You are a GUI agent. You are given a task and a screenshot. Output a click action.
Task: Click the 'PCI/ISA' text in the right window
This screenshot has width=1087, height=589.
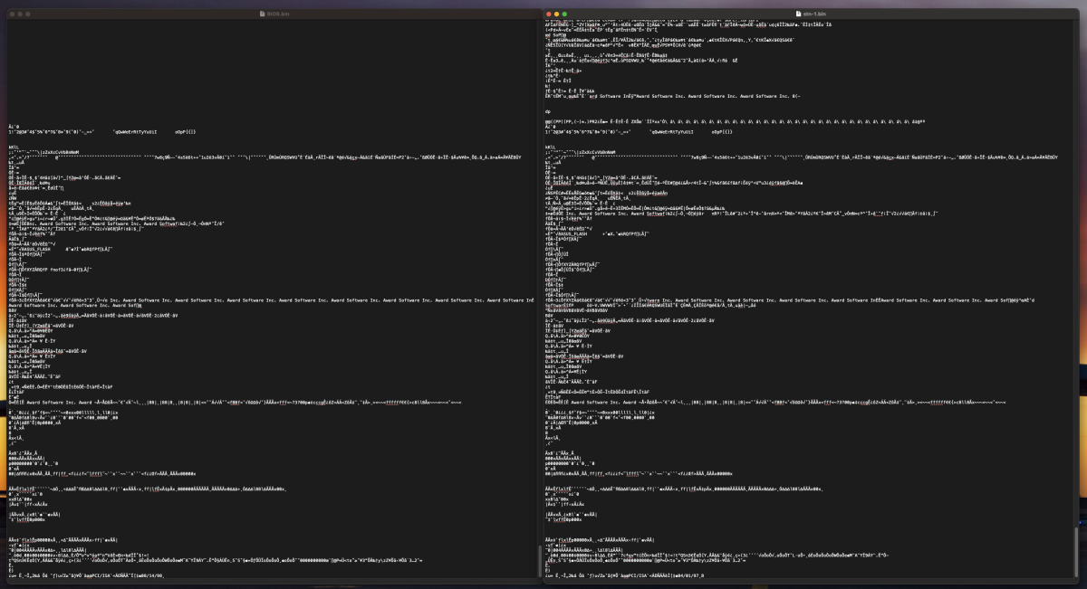coord(637,575)
